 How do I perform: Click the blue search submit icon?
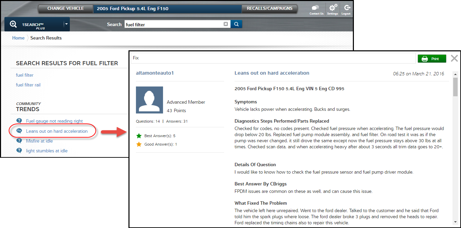tap(236, 24)
